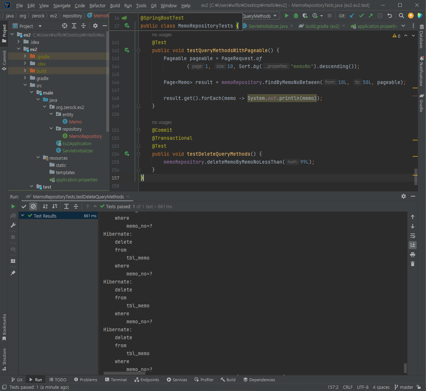Open the Terminal tool window tab

[x=116, y=379]
